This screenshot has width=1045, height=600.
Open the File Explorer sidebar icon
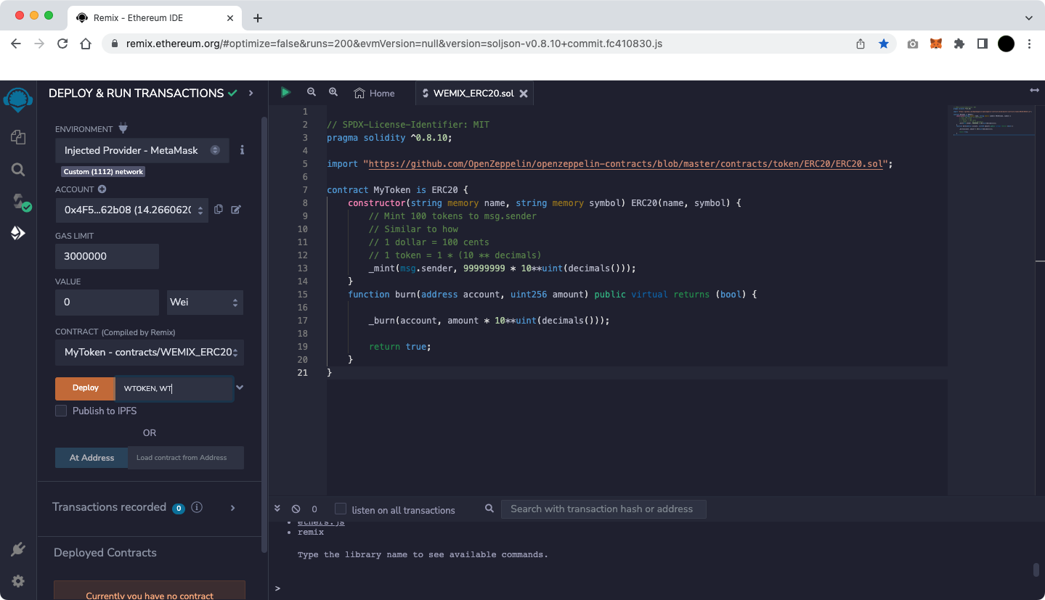pyautogui.click(x=18, y=137)
